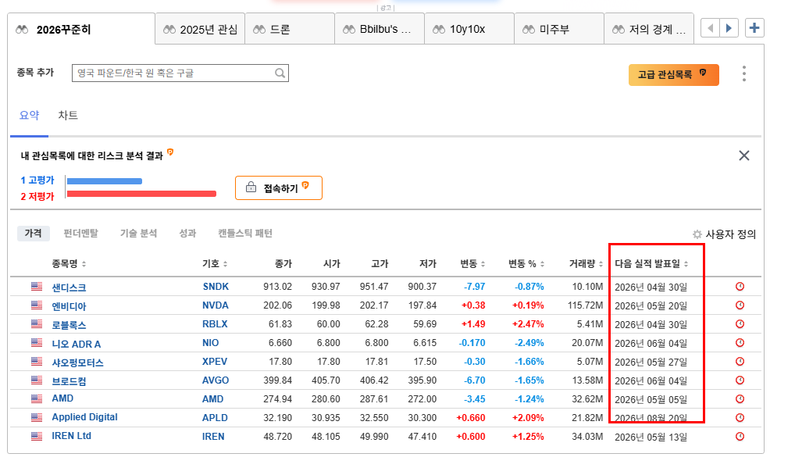Open the 로블록스 stock page
Image resolution: width=795 pixels, height=475 pixels.
click(x=69, y=325)
